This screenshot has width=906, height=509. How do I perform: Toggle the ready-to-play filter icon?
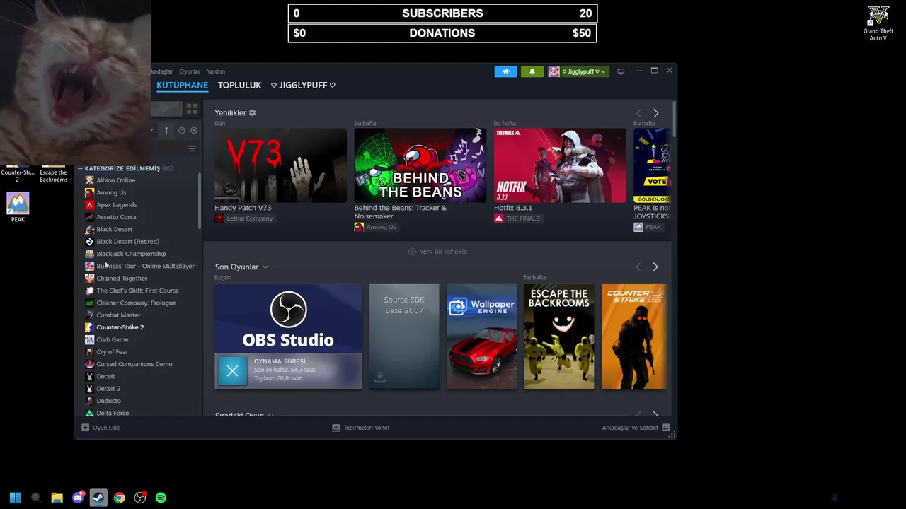pos(194,131)
